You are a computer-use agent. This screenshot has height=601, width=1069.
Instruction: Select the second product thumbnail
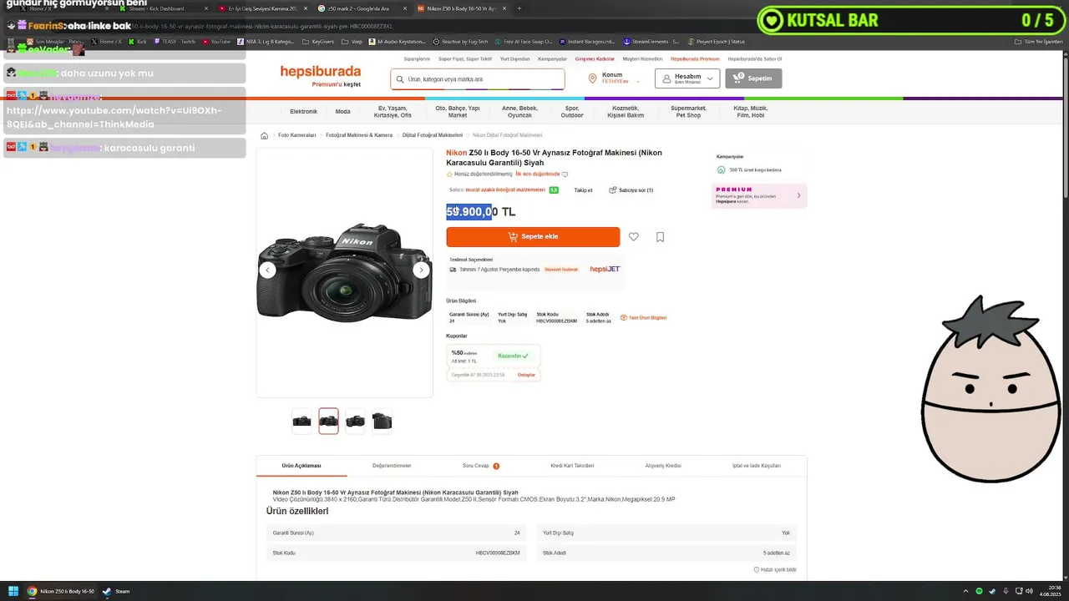point(328,421)
